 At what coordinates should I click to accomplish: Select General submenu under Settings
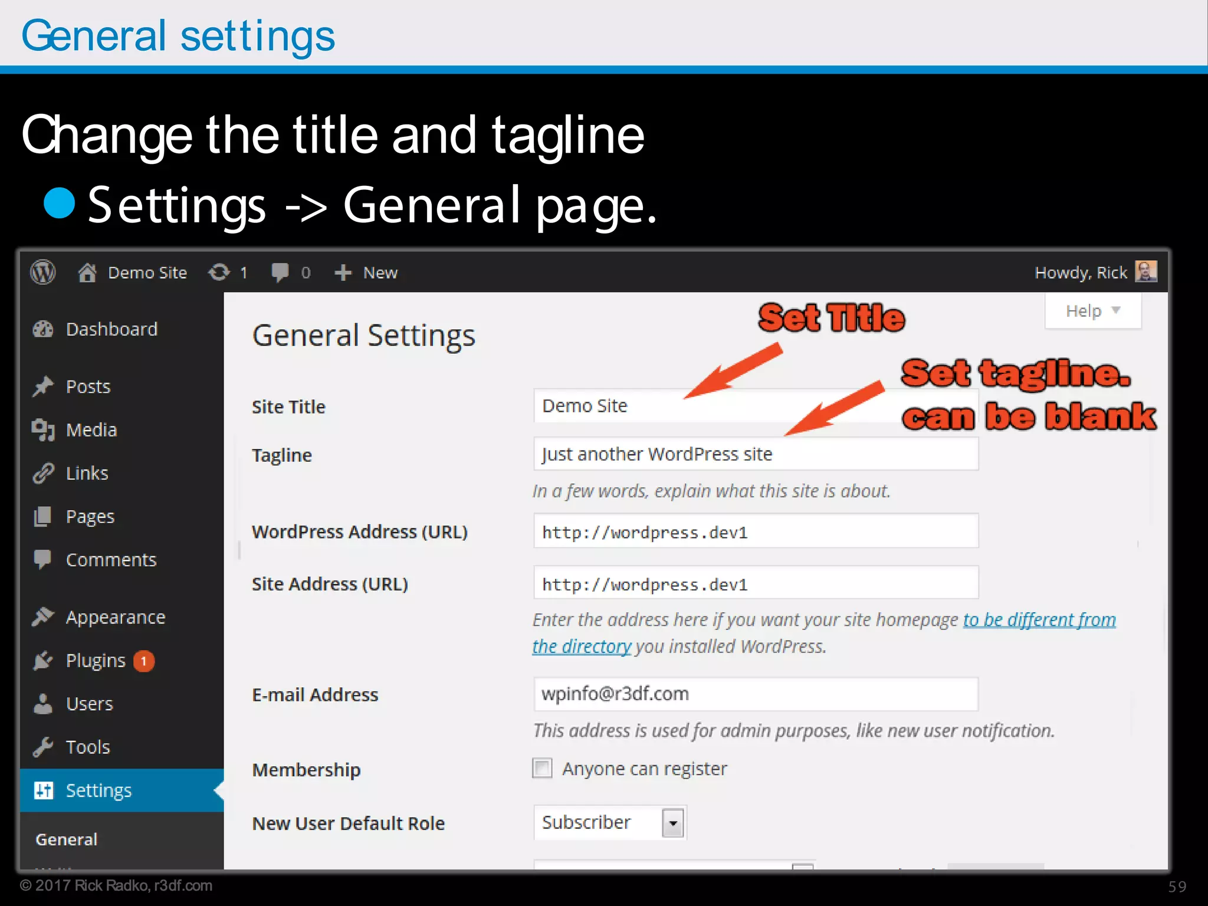(x=66, y=839)
